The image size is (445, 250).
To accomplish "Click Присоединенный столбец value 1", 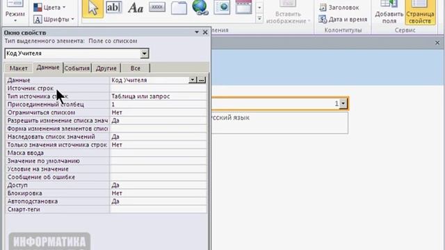I will click(x=158, y=105).
